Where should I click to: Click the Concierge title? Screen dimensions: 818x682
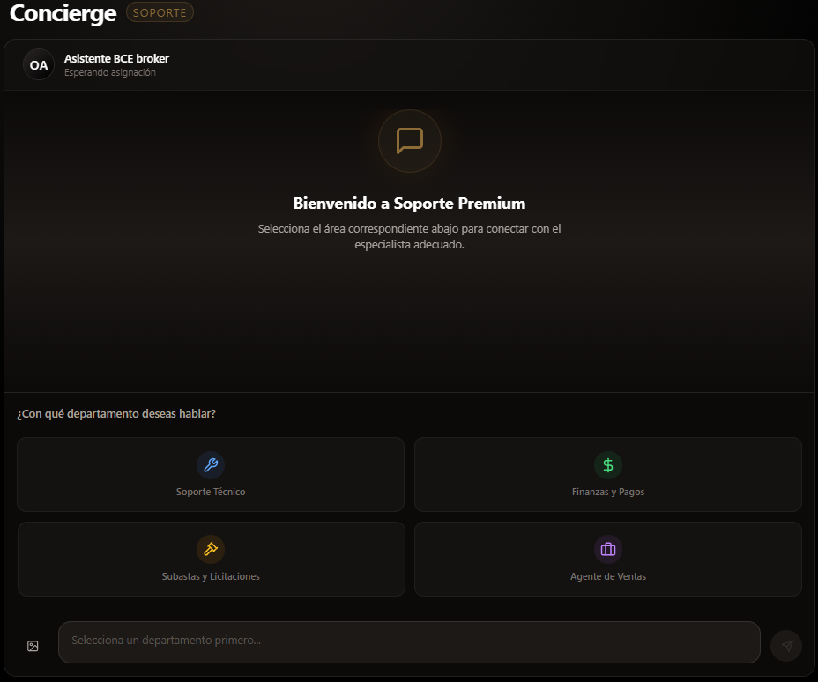pos(63,13)
